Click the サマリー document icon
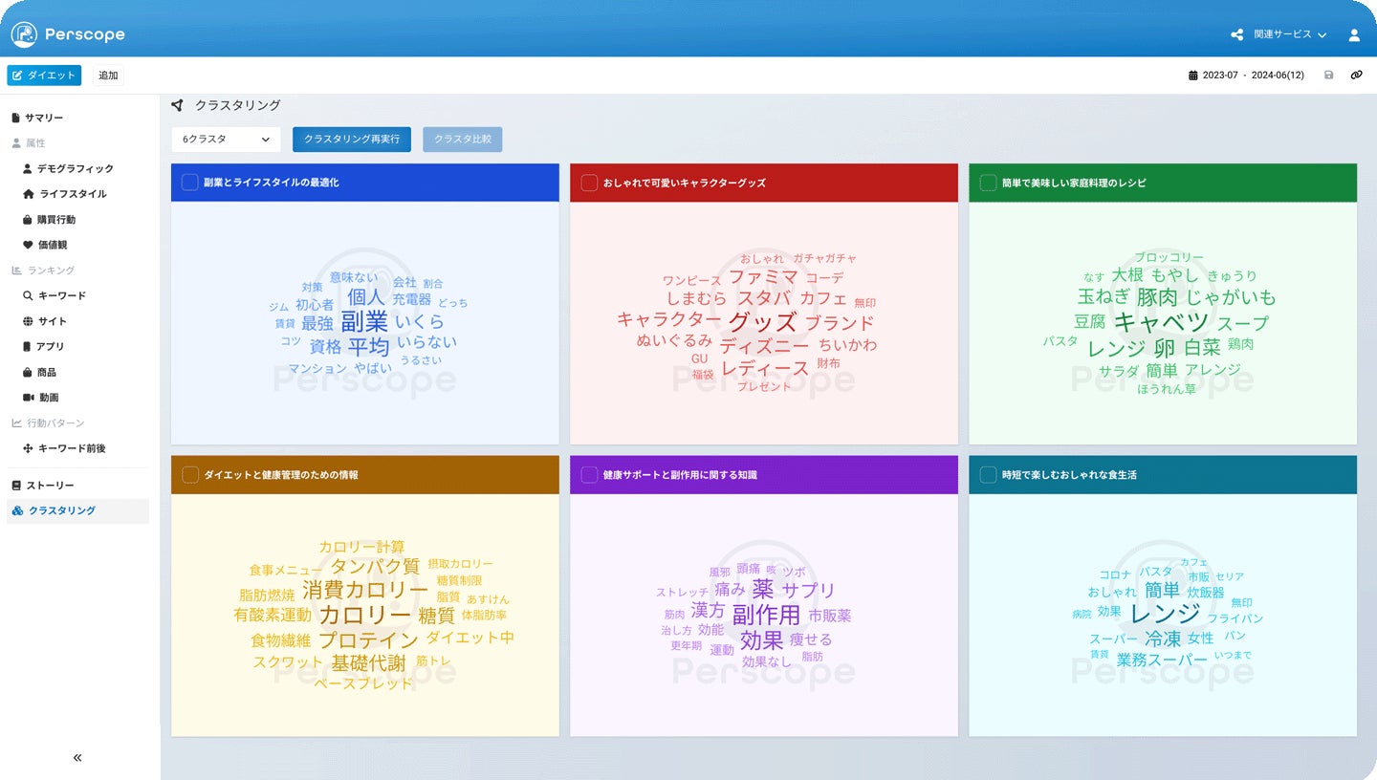Image resolution: width=1377 pixels, height=780 pixels. tap(15, 118)
